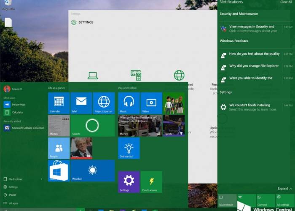Open the Music tile
Screen dimensions: 295x211
(x=129, y=103)
